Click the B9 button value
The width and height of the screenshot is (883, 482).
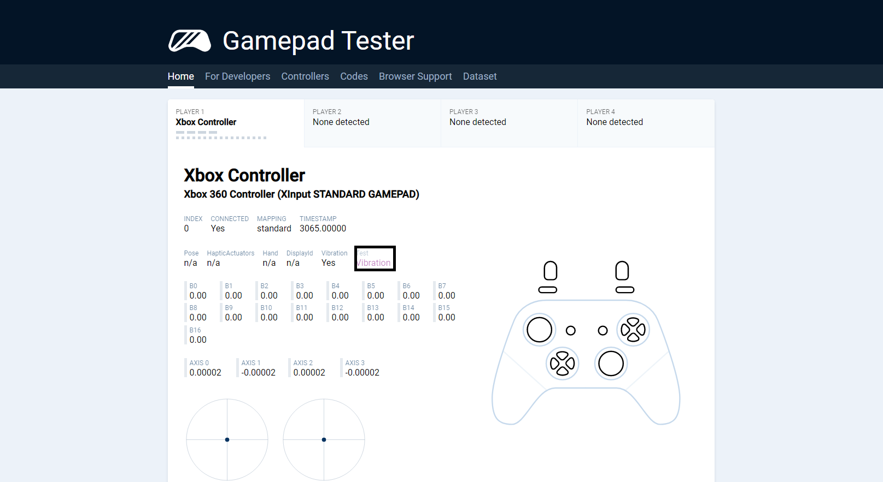[233, 318]
